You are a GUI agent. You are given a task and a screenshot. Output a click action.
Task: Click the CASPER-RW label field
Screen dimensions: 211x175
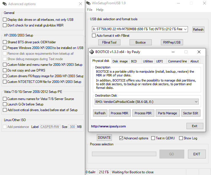[50, 127]
